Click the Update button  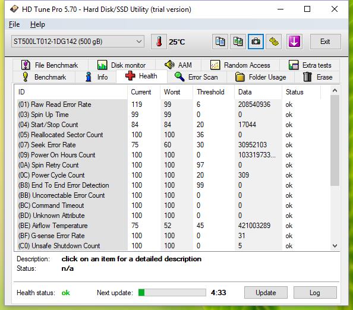(266, 293)
